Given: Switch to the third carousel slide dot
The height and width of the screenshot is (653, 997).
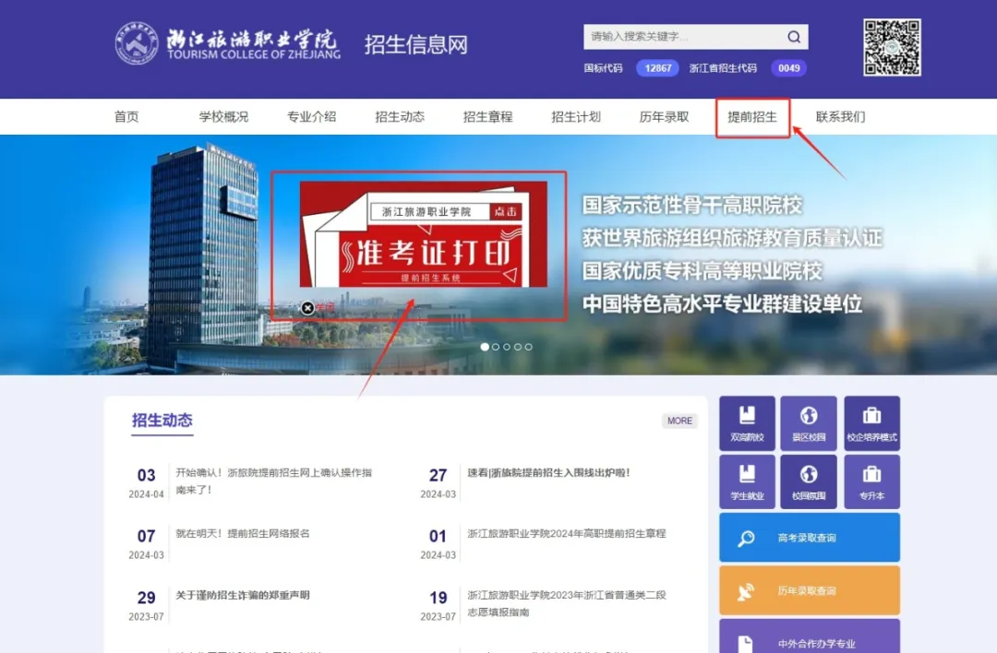Looking at the screenshot, I should (506, 347).
